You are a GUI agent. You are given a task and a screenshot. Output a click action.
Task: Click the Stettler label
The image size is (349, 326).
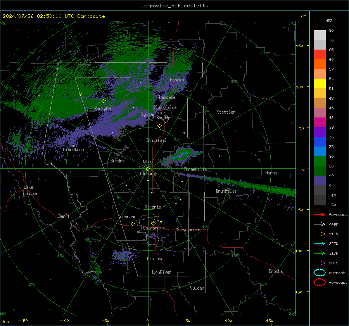226,112
